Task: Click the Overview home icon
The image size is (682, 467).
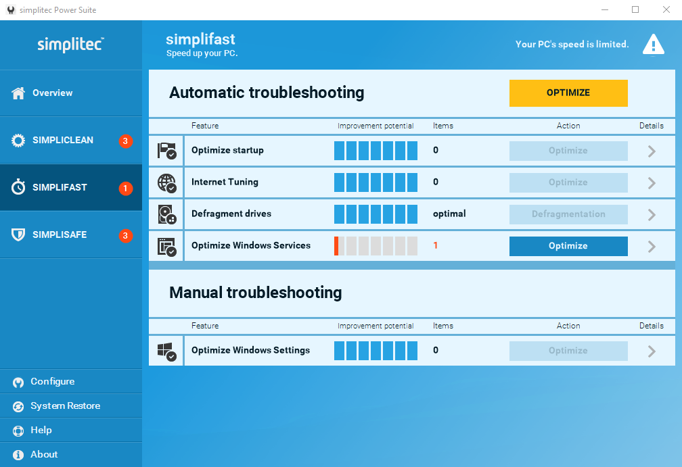Action: 18,93
